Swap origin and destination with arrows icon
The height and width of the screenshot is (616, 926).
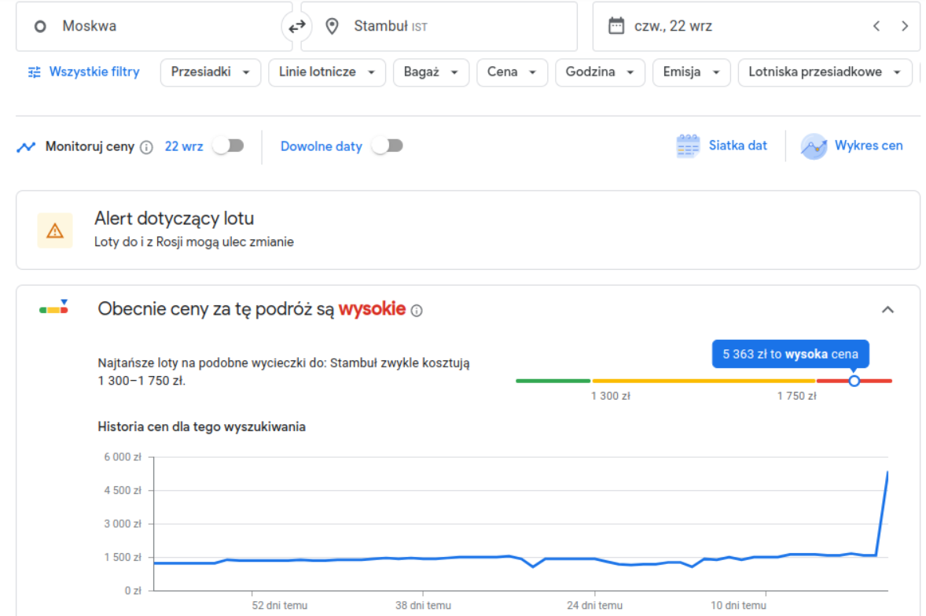pos(296,26)
